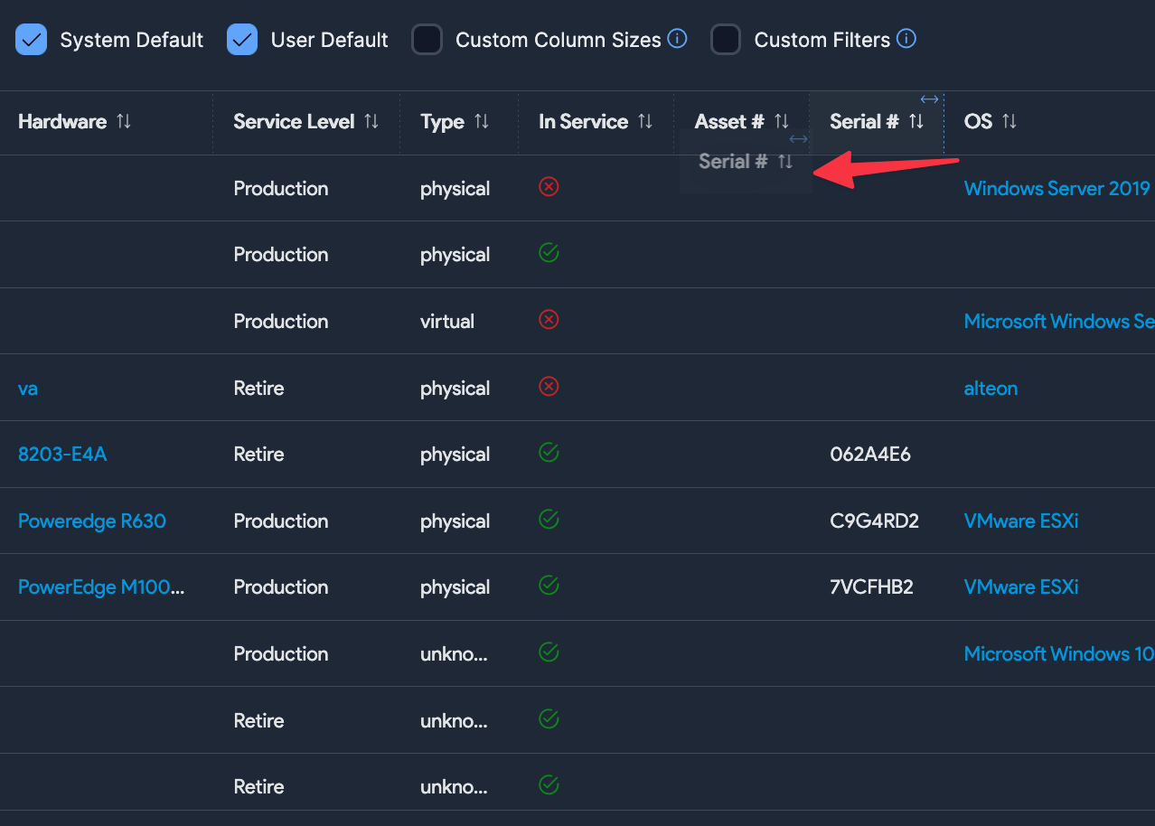Click the Serial # column resize handle
The width and height of the screenshot is (1155, 826).
click(x=930, y=100)
